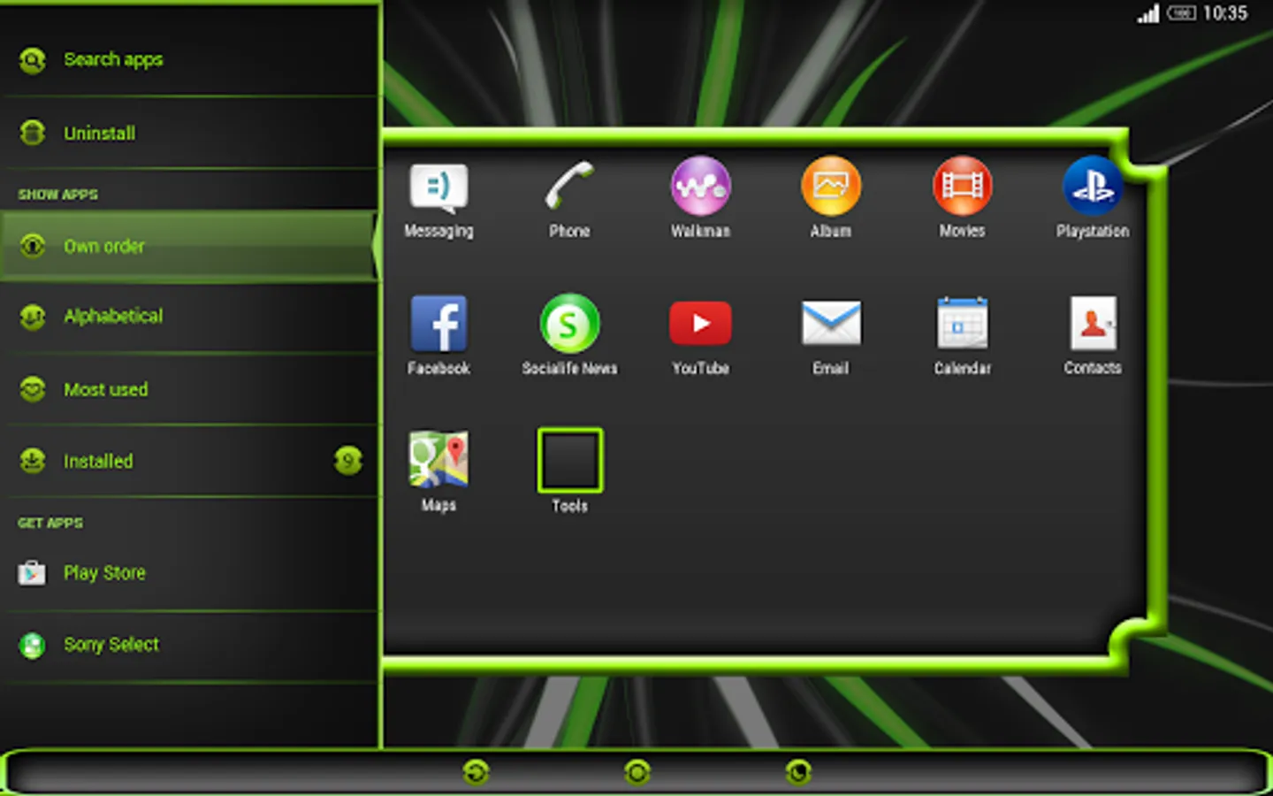Tap the Uninstall android icon
This screenshot has width=1273, height=796.
[33, 133]
